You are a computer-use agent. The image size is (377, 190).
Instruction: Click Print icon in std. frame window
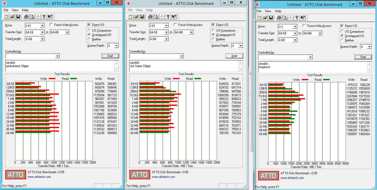click(150, 17)
